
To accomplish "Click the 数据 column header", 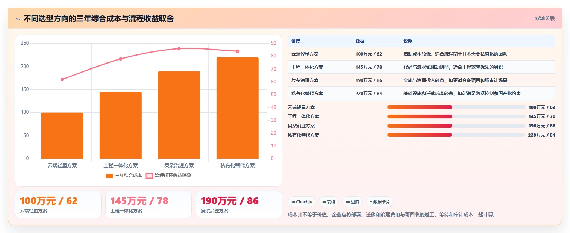I will tap(360, 41).
